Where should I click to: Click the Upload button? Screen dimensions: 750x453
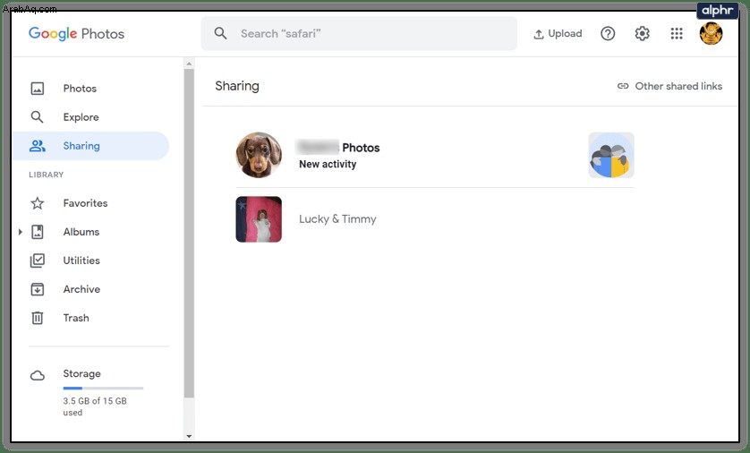point(558,33)
